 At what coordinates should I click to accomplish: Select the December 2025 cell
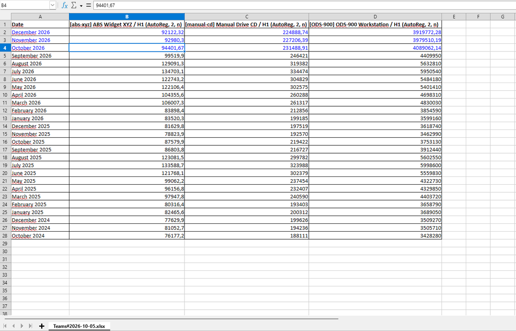tap(40, 126)
